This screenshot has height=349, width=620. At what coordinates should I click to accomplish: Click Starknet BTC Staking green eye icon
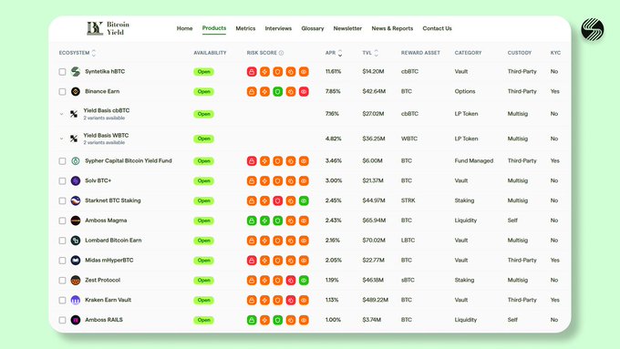(x=304, y=200)
